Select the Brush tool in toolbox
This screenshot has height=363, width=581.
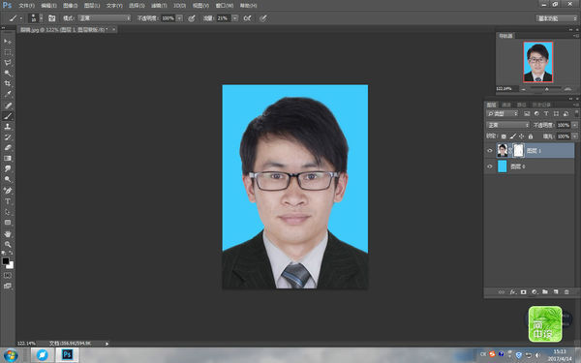point(8,116)
